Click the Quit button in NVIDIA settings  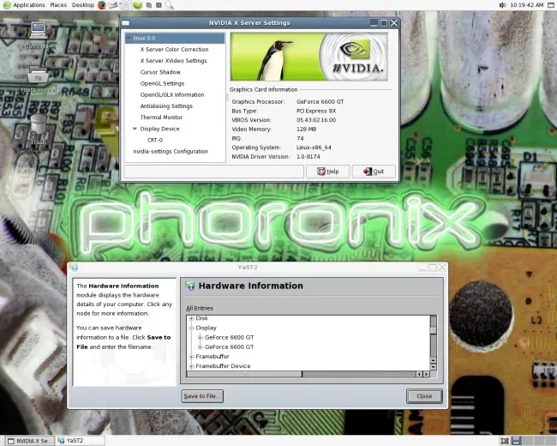pos(374,172)
